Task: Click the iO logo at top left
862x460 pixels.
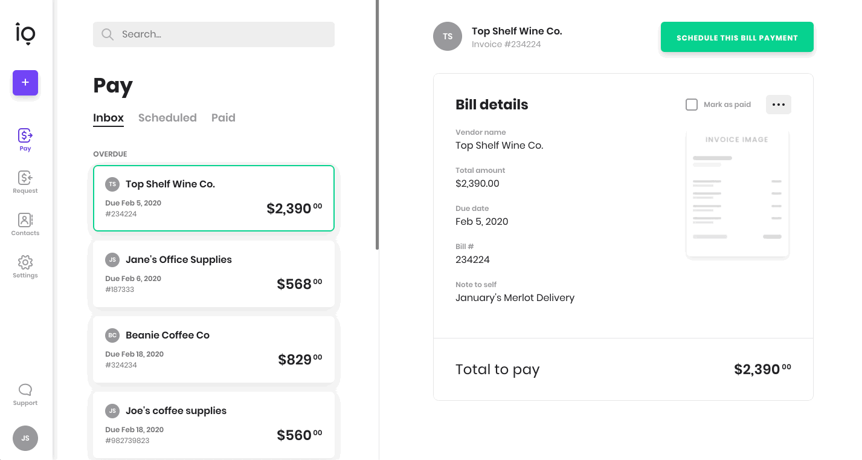Action: [x=25, y=34]
